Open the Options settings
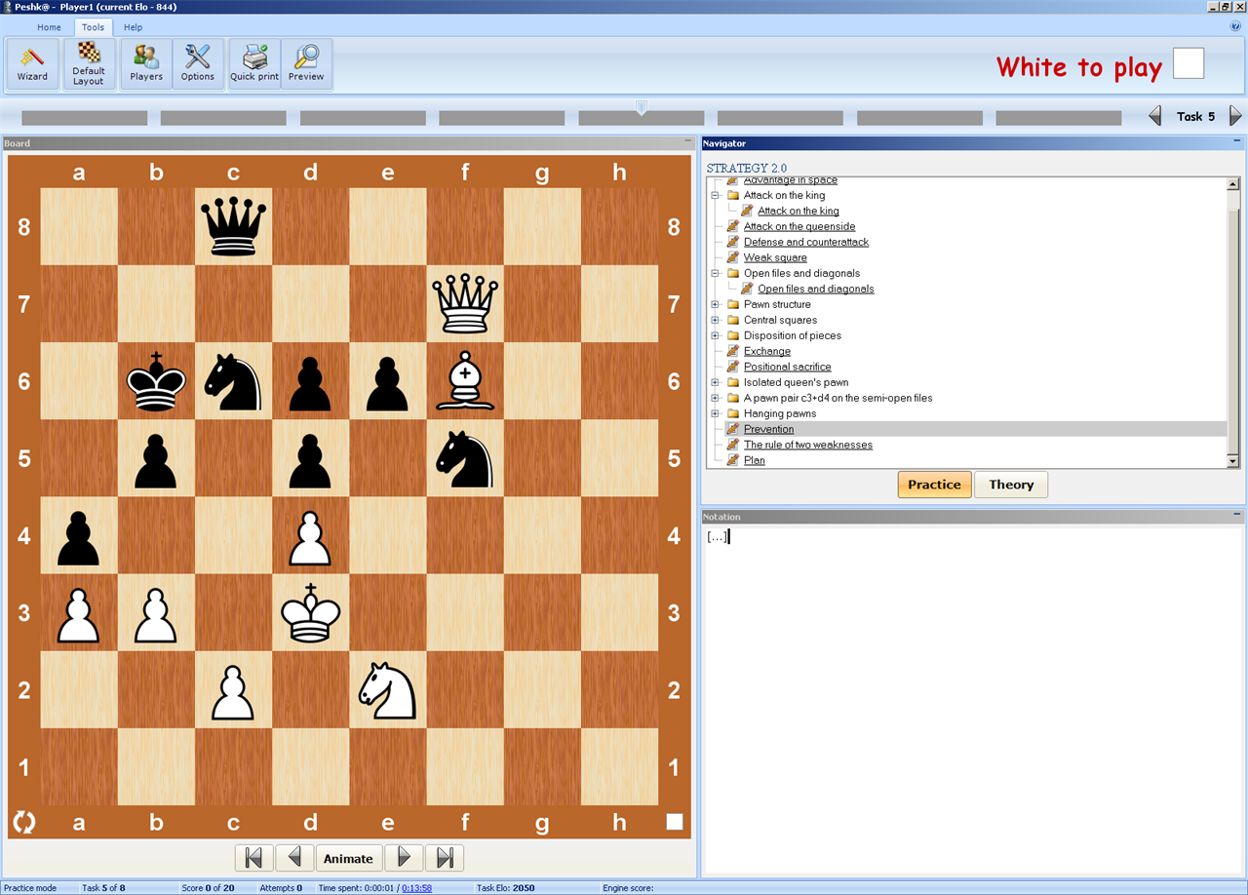Image resolution: width=1248 pixels, height=895 pixels. click(198, 63)
